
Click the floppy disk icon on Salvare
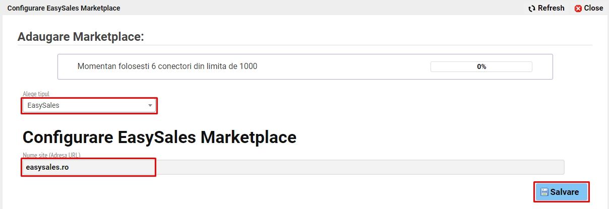(x=544, y=192)
